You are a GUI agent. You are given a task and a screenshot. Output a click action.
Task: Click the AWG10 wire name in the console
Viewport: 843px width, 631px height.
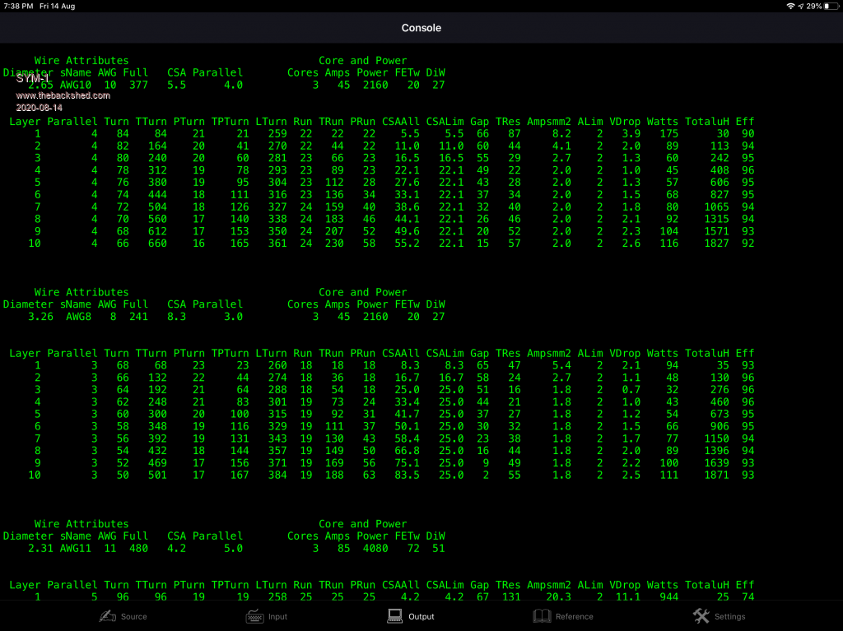[x=75, y=84]
